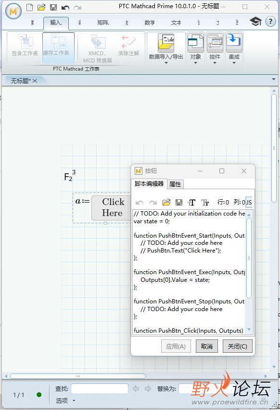Click the 'Outputs[0].Value = state;' line
The image size is (280, 410).
(175, 280)
